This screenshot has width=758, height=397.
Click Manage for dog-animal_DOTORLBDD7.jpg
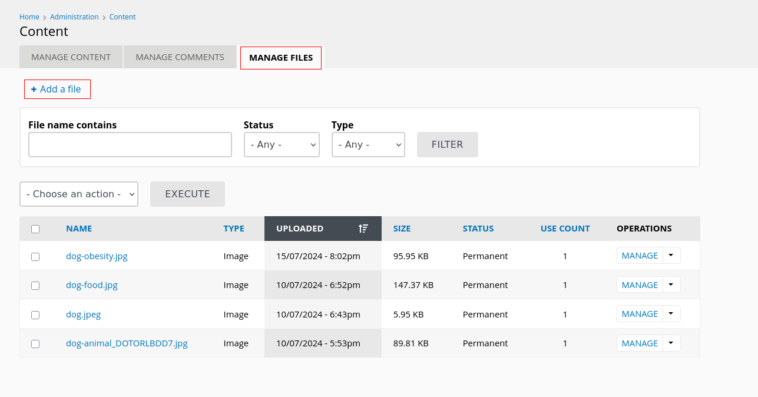point(640,343)
